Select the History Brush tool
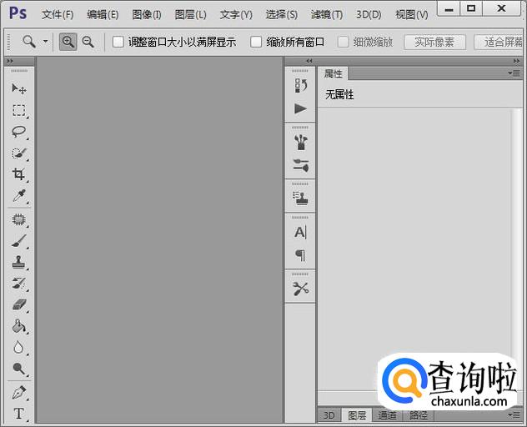 19,284
